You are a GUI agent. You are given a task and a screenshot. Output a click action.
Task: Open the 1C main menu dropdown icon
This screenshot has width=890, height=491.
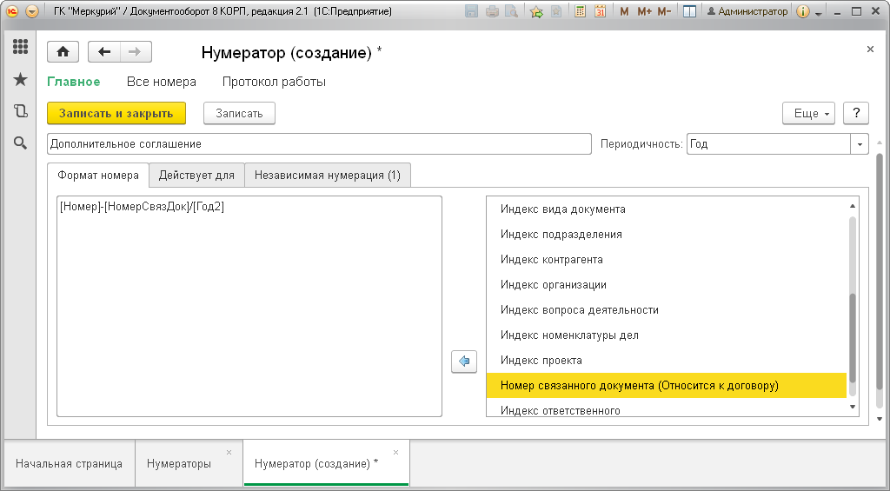point(32,11)
